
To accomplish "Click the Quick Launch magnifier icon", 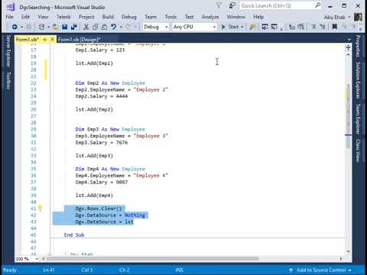I will tap(318, 5).
